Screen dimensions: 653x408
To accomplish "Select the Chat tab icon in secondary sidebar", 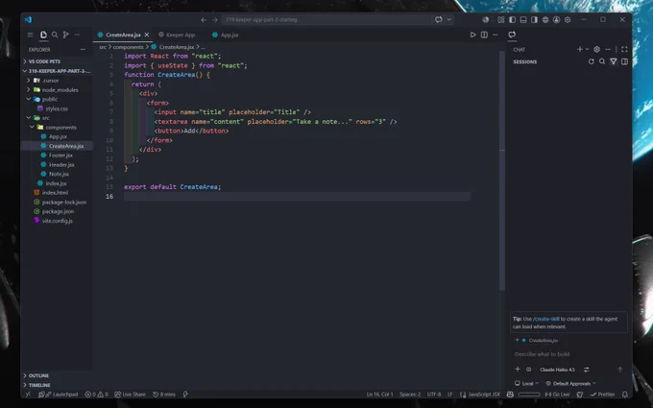I will [512, 35].
